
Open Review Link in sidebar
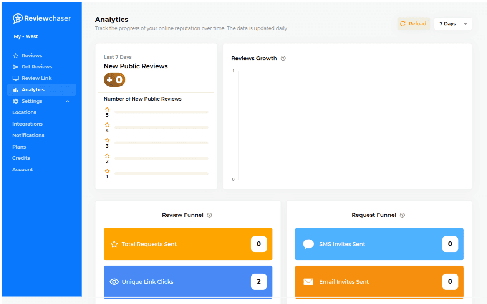36,78
